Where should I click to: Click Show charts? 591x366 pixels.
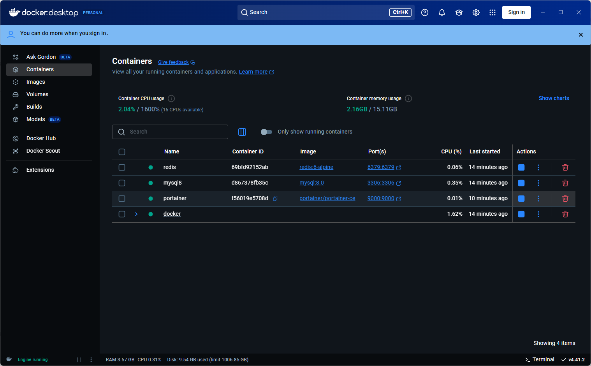(554, 98)
